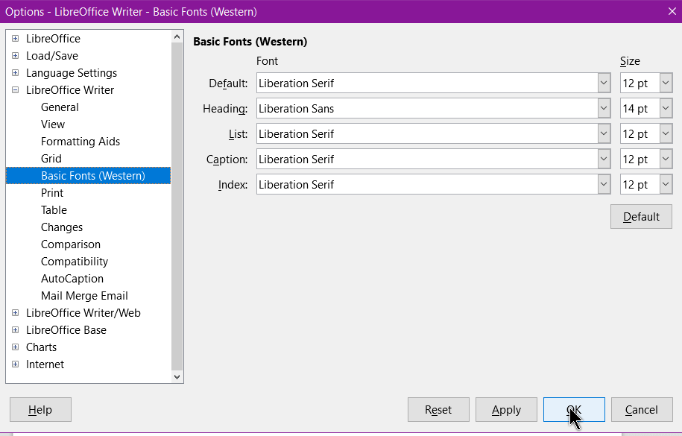
Task: Collapse the LibreOffice Writer tree node
Action: (15, 90)
